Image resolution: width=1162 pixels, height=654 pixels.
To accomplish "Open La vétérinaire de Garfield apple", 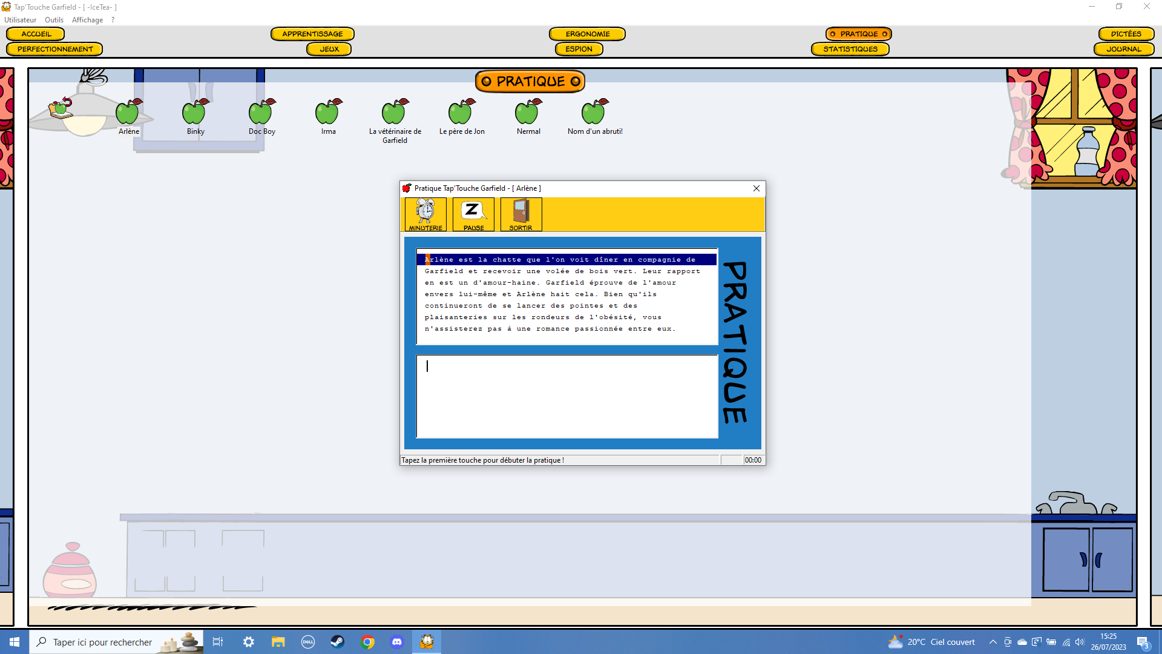I will [395, 111].
